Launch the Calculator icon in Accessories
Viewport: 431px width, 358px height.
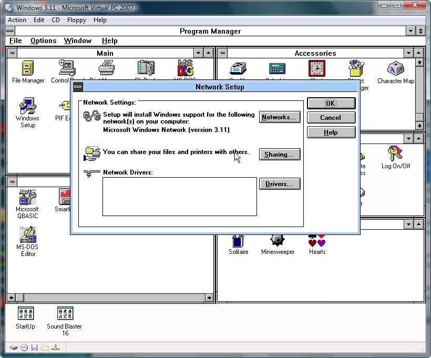[x=277, y=69]
